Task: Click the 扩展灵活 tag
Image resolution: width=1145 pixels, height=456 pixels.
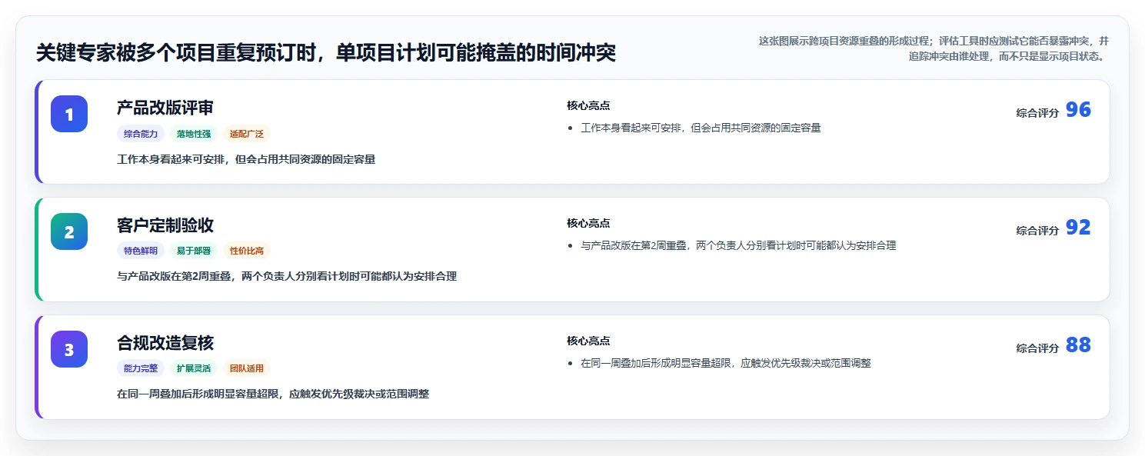Action: tap(194, 368)
